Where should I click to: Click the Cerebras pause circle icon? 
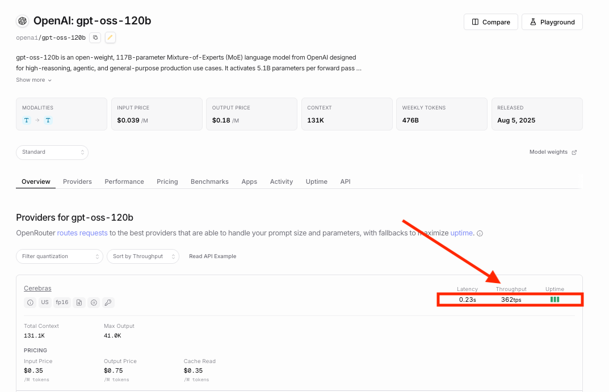(94, 302)
